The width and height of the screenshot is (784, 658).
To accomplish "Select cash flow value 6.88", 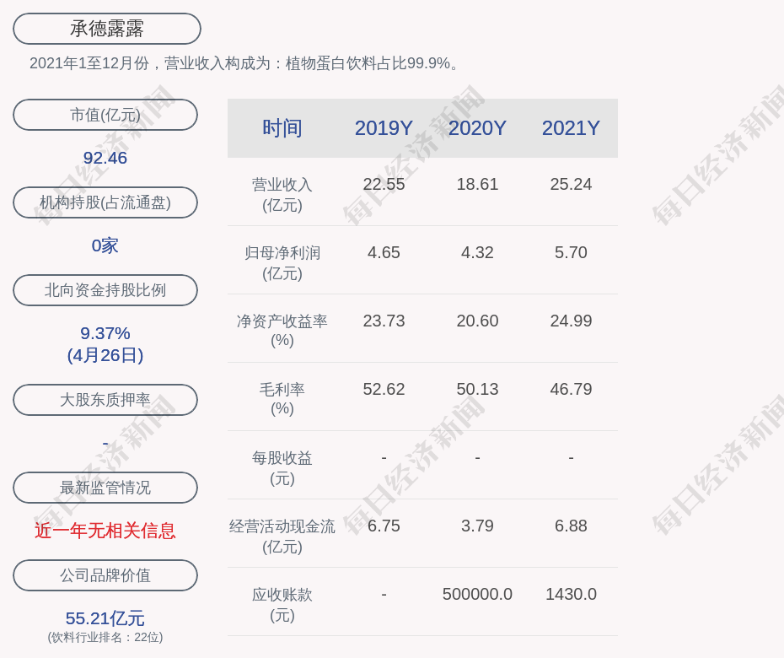I will click(571, 526).
